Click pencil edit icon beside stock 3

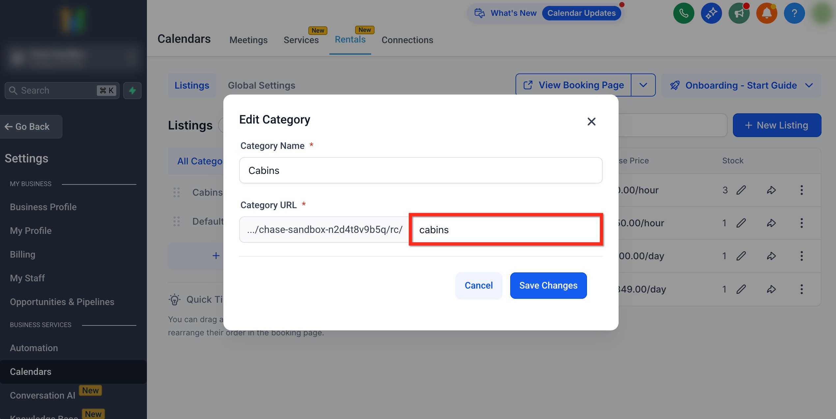coord(741,190)
